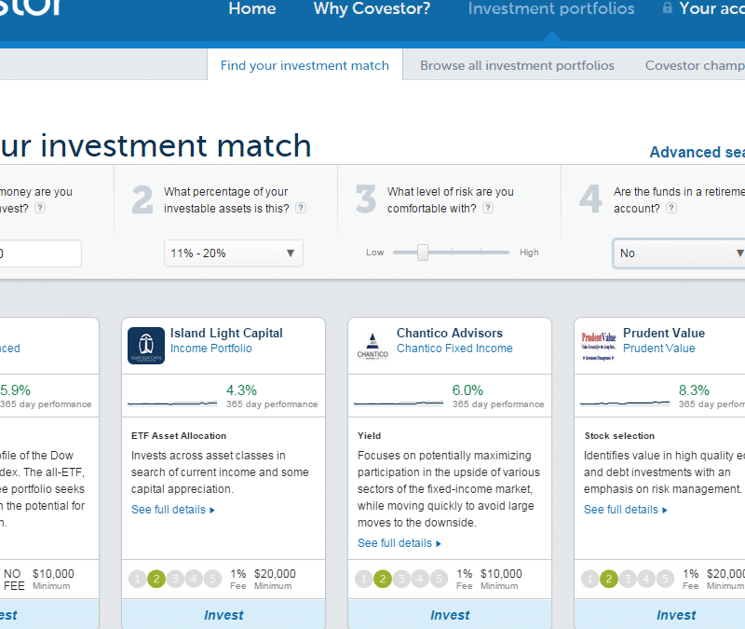The width and height of the screenshot is (745, 629).
Task: Click the Island Light Capital logo
Action: coord(146,346)
